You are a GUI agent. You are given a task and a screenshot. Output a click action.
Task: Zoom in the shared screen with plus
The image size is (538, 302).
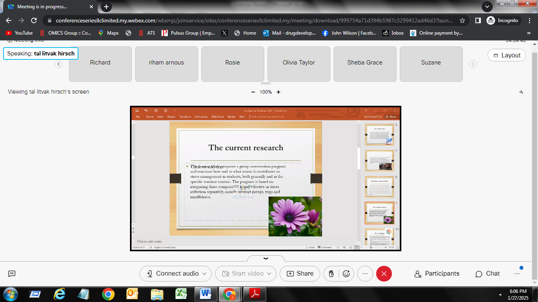pyautogui.click(x=278, y=92)
